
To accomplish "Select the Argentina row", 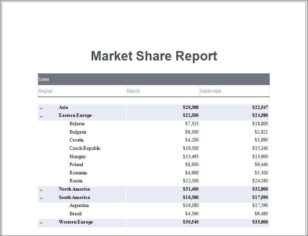I will (x=79, y=205).
